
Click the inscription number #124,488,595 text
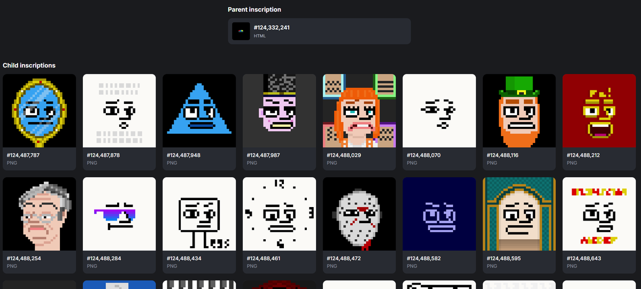(x=504, y=258)
